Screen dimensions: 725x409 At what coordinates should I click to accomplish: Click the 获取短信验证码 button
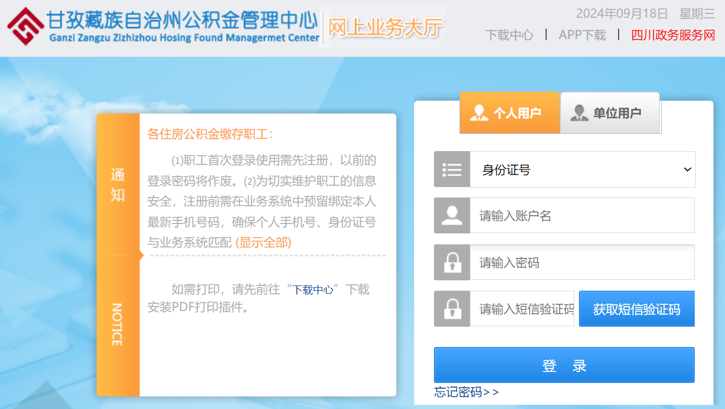coord(636,308)
